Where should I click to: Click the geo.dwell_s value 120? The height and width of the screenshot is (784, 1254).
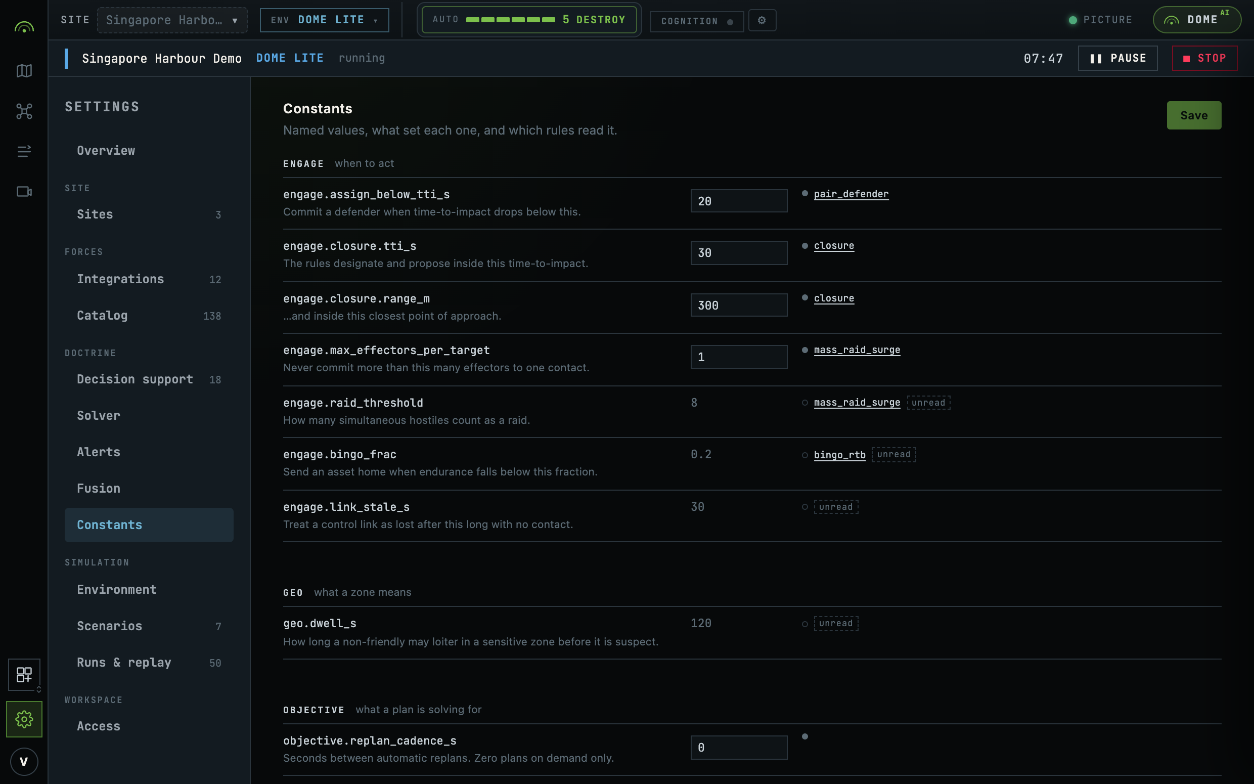pyautogui.click(x=701, y=623)
